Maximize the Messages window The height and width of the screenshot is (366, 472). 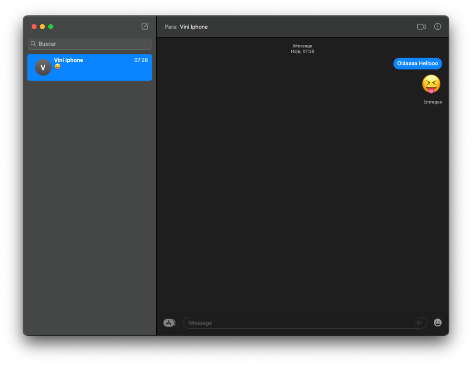pos(51,26)
